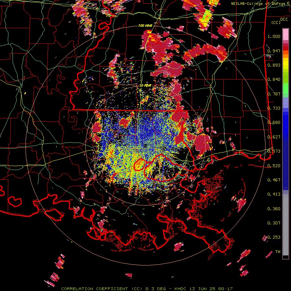
Task: Click the 0.573 legend value
Action: click(x=274, y=151)
